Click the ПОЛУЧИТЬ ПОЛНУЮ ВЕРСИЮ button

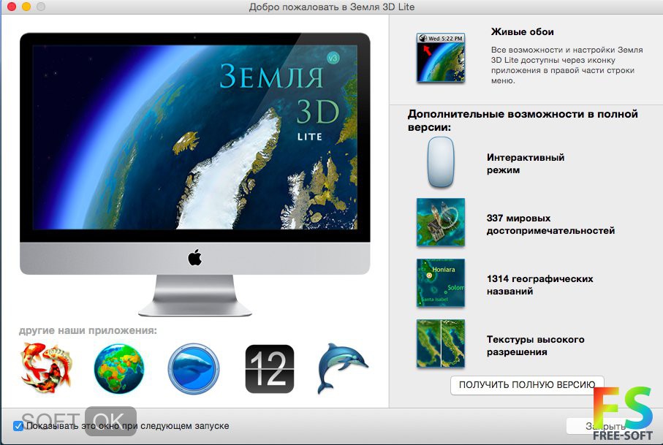pyautogui.click(x=527, y=385)
